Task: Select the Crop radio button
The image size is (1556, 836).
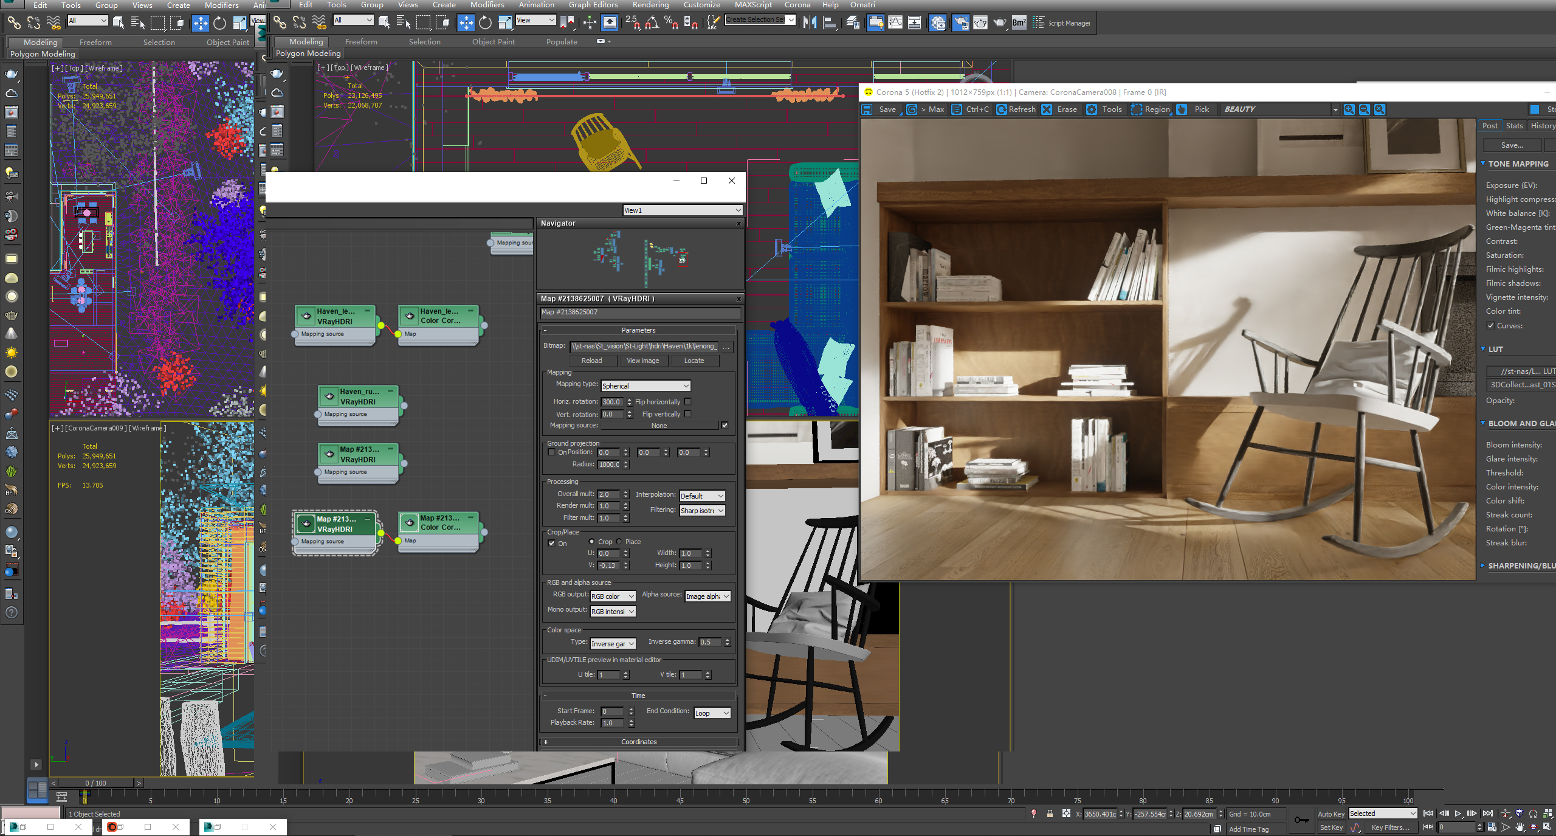Action: (591, 541)
